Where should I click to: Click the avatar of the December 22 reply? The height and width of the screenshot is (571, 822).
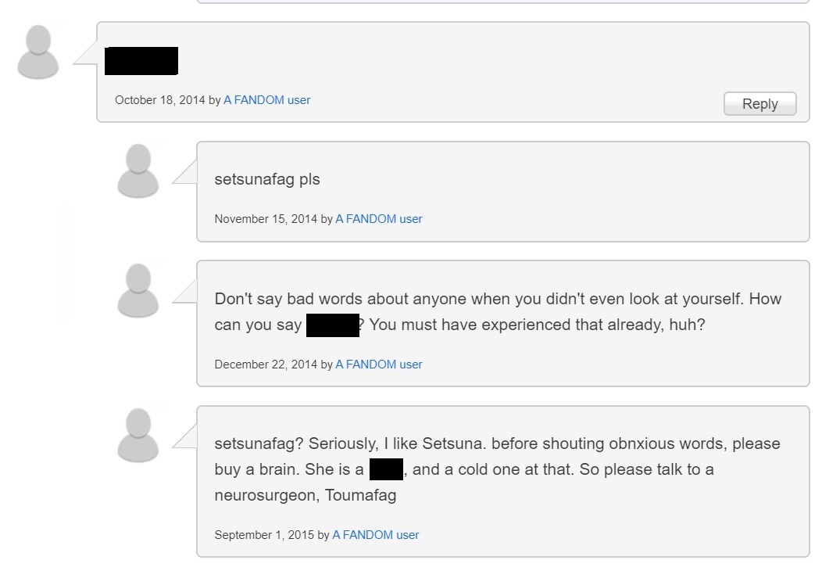pos(138,290)
